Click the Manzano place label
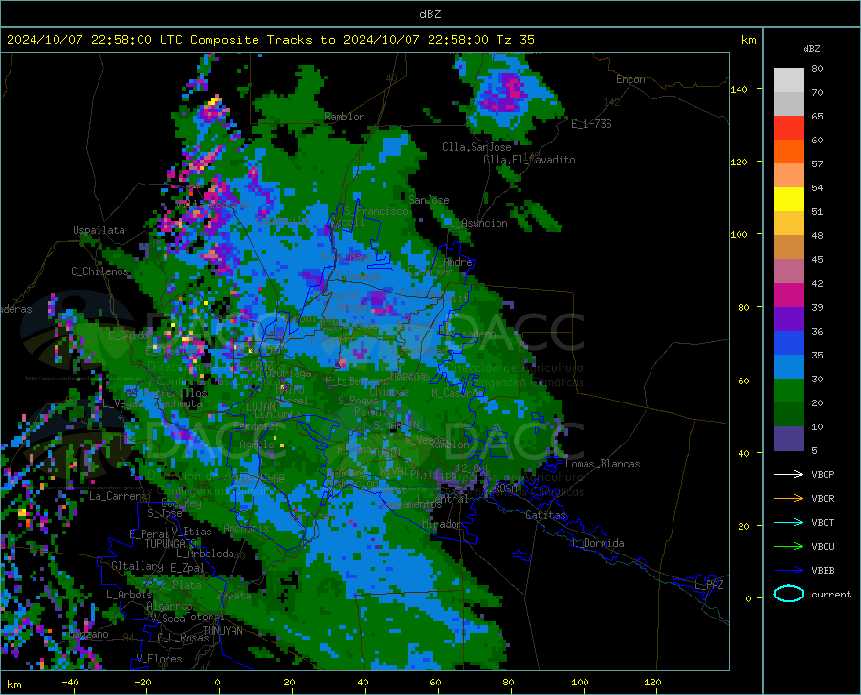861x695 pixels. pyautogui.click(x=88, y=634)
